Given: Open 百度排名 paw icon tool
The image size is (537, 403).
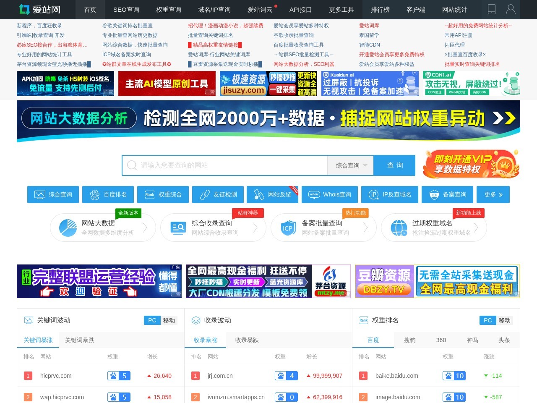Looking at the screenshot, I should pos(108,194).
